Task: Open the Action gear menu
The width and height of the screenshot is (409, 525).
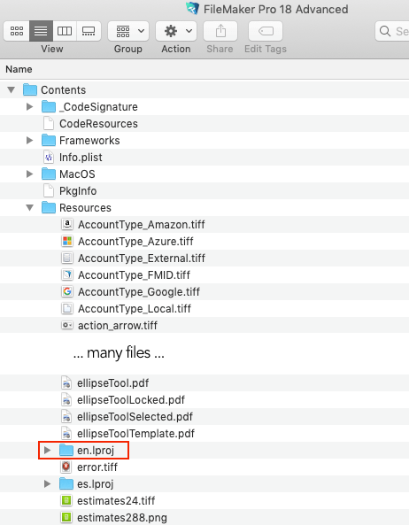Action: [176, 31]
